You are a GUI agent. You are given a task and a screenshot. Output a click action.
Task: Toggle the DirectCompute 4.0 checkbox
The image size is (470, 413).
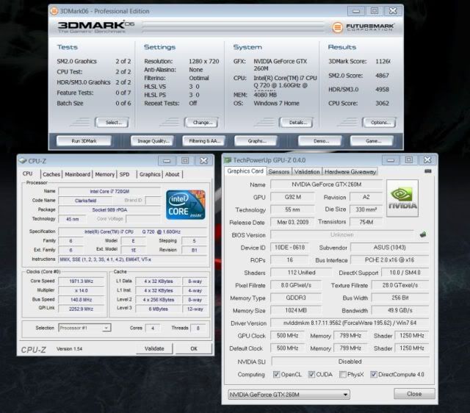[374, 374]
